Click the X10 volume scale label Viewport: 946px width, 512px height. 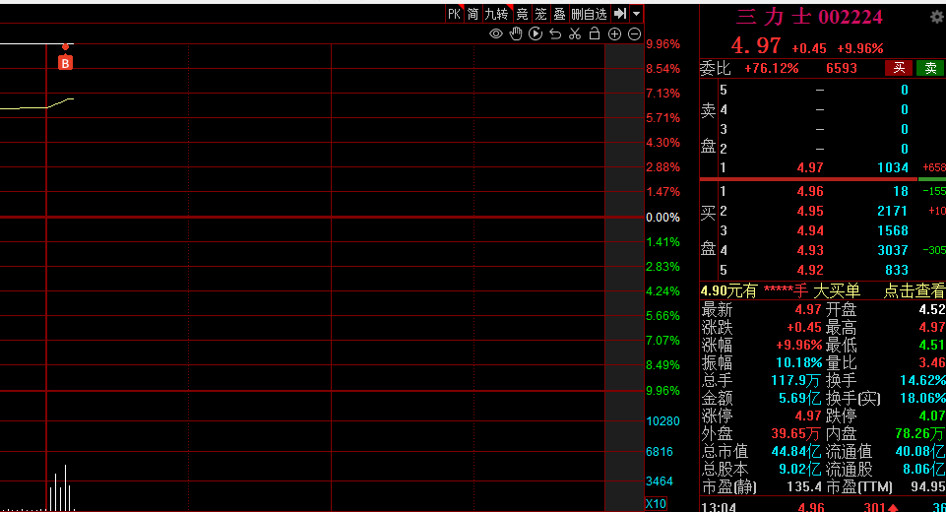656,503
